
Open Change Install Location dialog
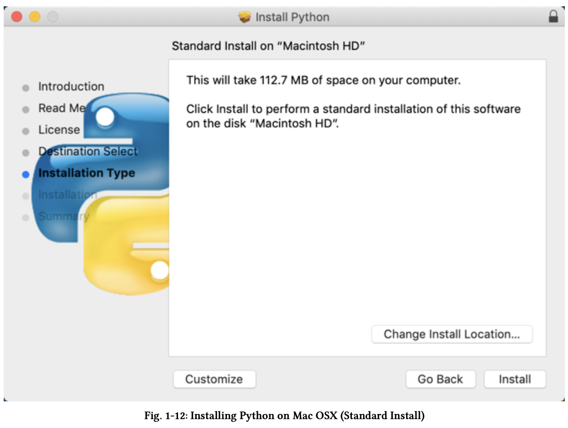[x=452, y=334]
